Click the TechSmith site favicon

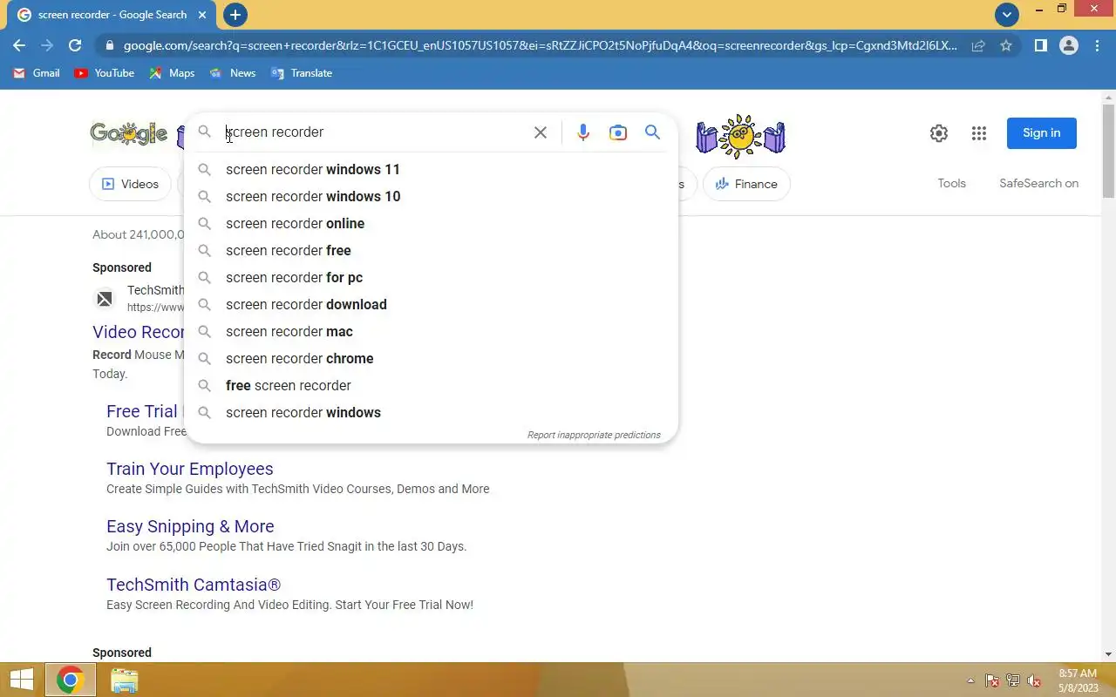point(105,299)
